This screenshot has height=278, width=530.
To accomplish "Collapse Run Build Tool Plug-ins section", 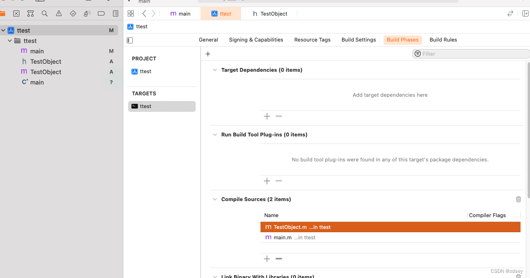I will [215, 135].
